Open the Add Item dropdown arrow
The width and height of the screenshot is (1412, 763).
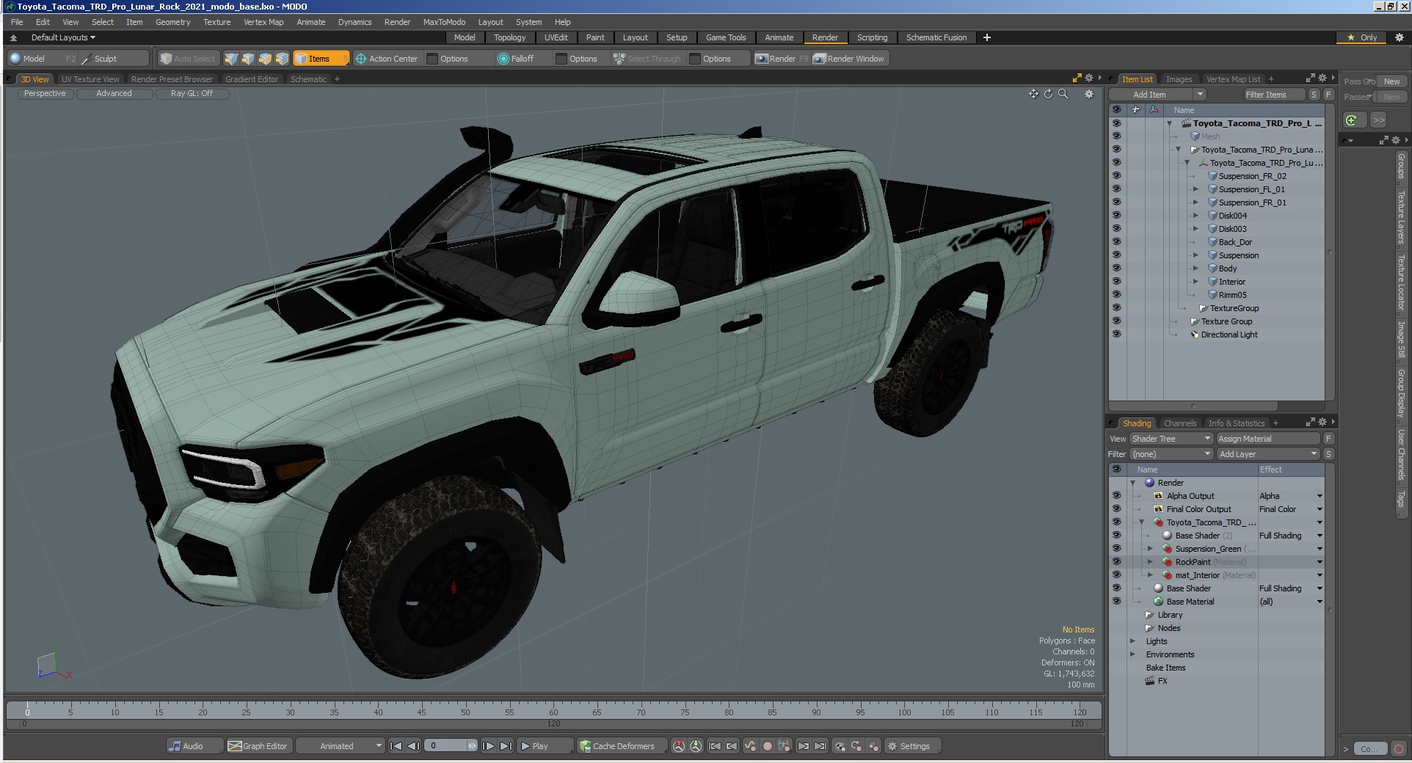pyautogui.click(x=1200, y=95)
